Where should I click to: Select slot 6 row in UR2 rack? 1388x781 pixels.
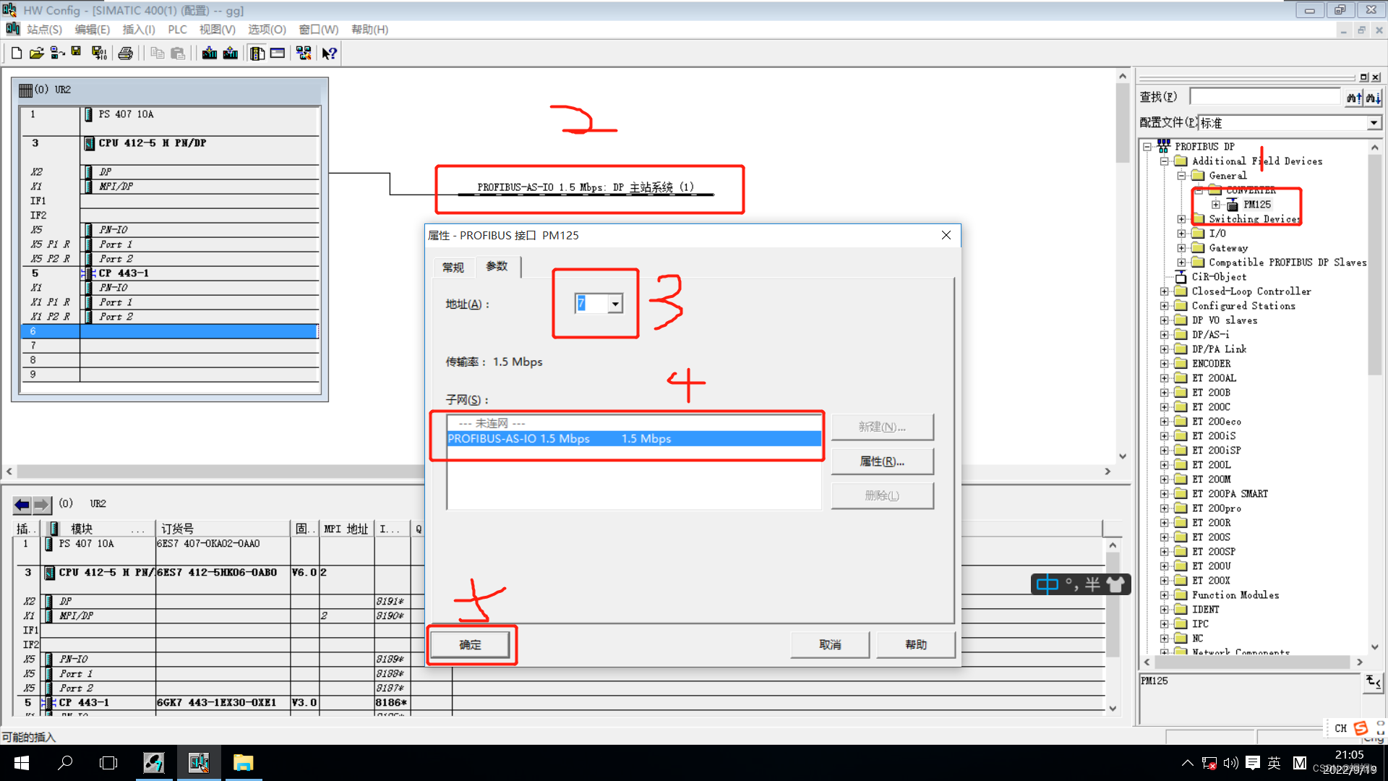170,331
